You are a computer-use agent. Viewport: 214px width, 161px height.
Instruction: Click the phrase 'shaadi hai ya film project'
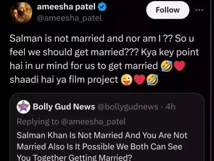(x=64, y=80)
